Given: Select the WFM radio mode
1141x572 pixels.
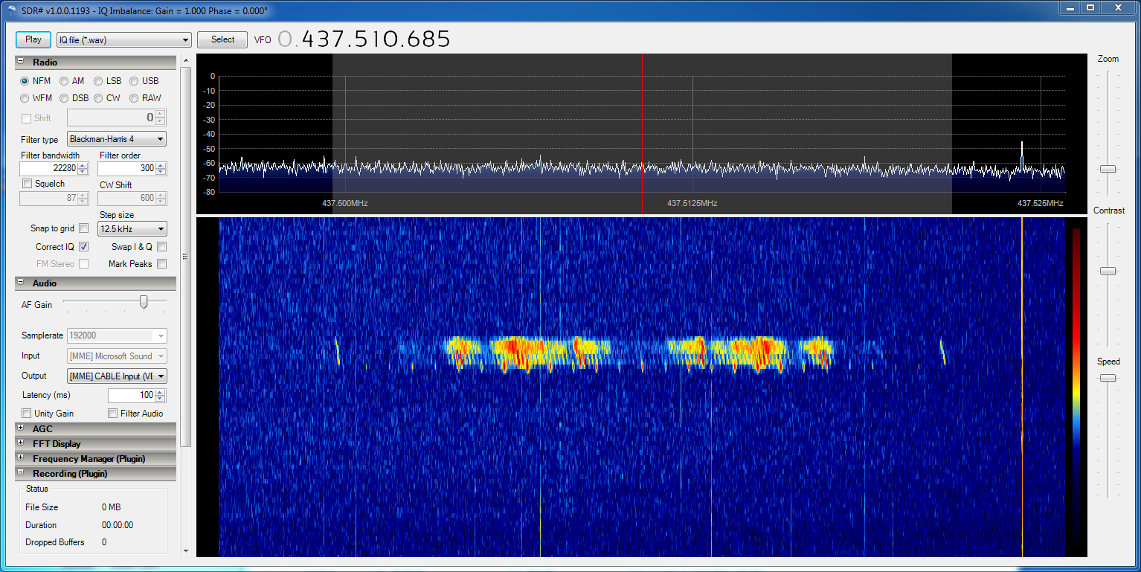Looking at the screenshot, I should tap(25, 98).
